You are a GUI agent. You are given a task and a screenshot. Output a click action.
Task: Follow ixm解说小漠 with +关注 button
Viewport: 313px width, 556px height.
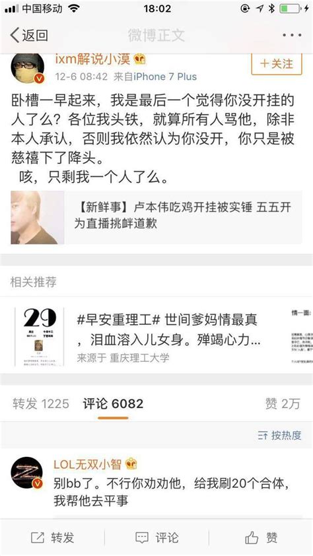pos(277,64)
